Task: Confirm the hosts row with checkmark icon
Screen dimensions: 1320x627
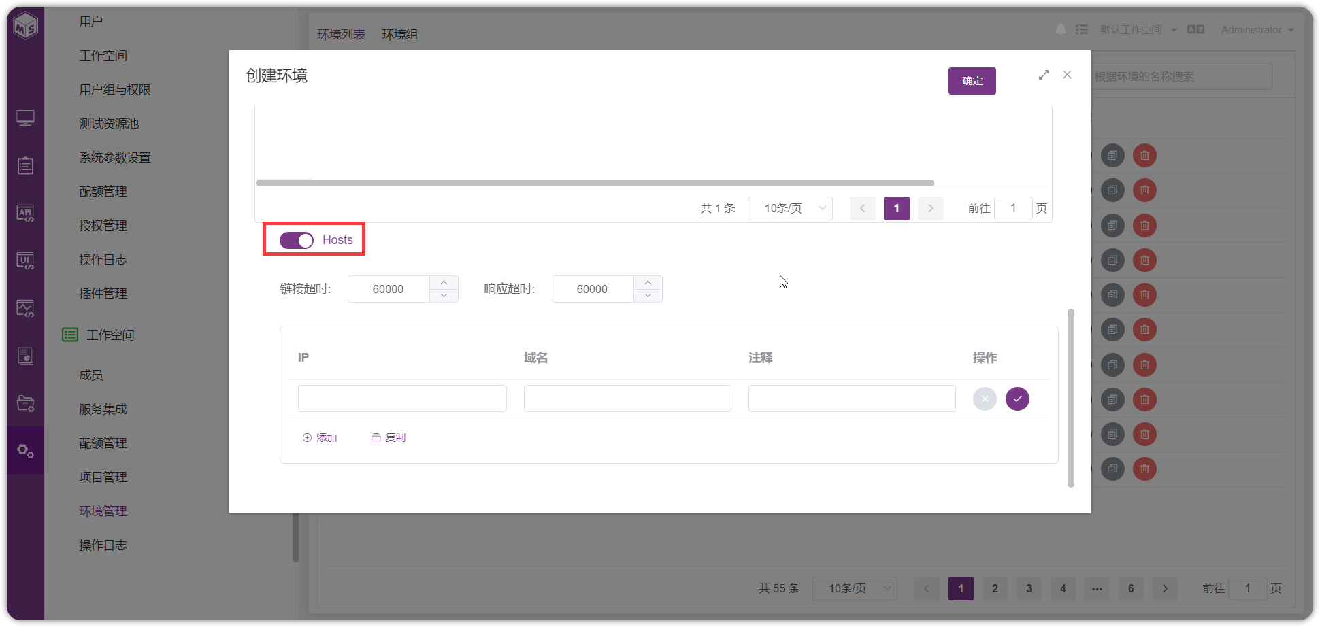Action: tap(1017, 399)
